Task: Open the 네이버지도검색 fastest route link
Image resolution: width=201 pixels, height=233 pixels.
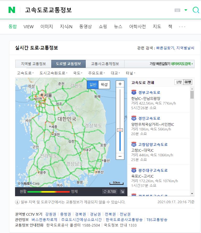Action: point(171,64)
